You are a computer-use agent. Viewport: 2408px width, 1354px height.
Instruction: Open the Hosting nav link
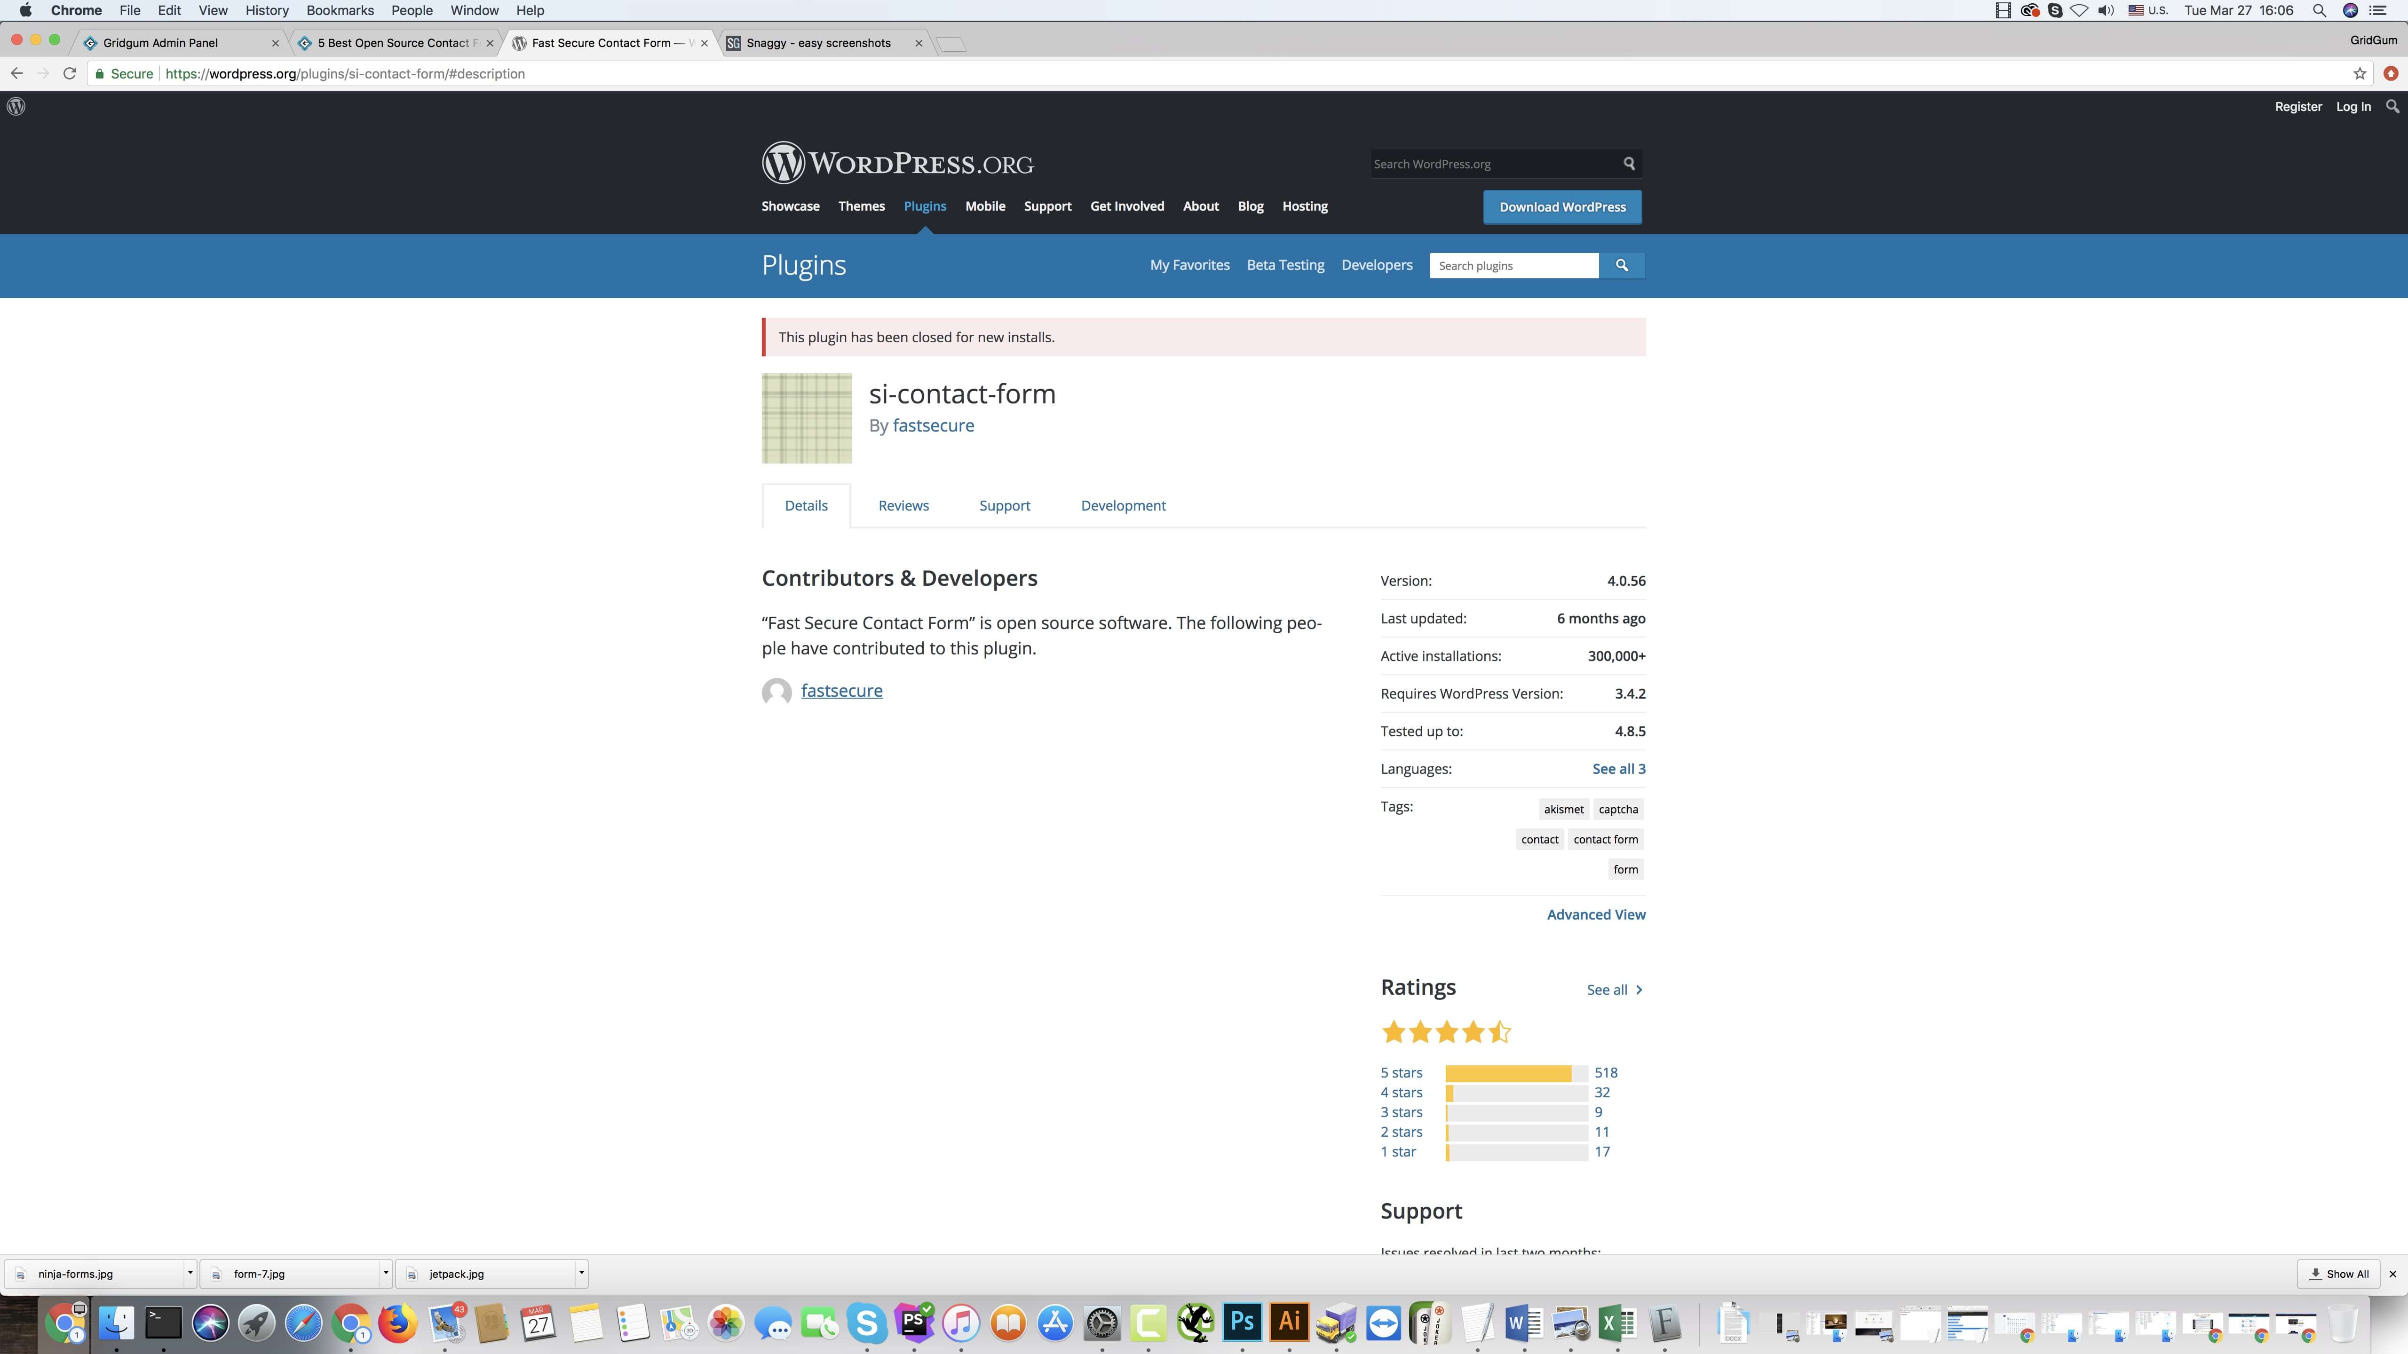click(x=1304, y=206)
